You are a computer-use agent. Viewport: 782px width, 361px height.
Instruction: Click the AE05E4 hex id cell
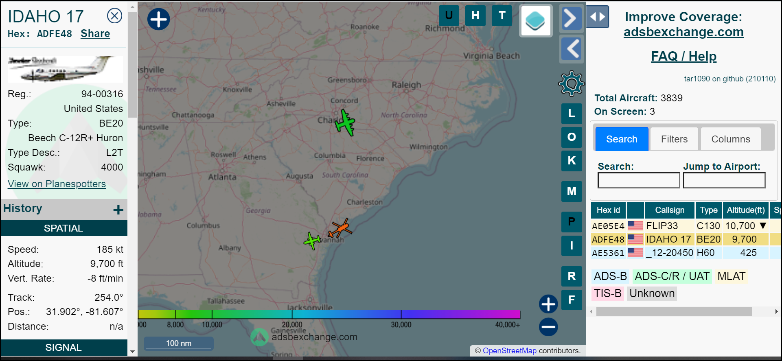pyautogui.click(x=608, y=226)
